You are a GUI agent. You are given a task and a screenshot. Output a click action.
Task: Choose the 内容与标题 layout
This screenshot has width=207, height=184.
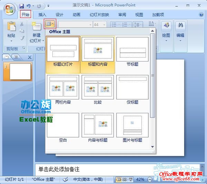tap(98, 128)
